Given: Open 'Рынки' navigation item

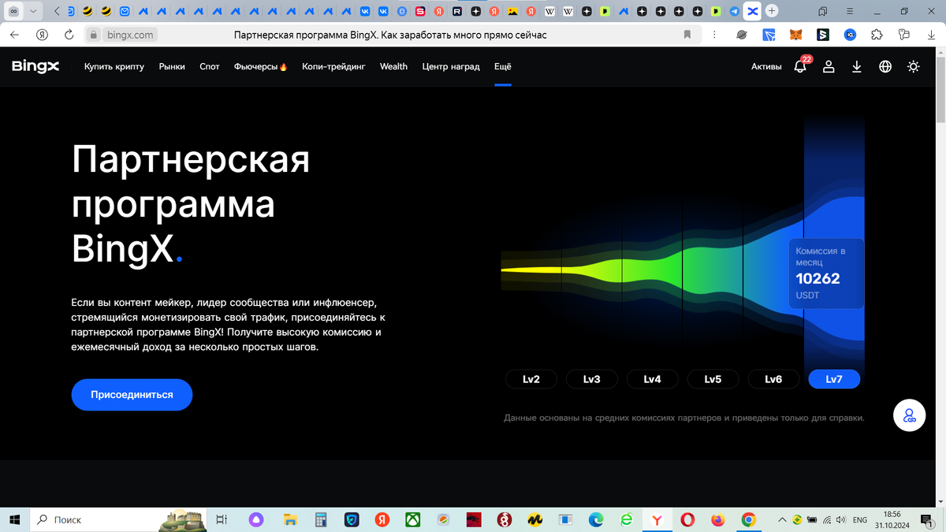Looking at the screenshot, I should tap(172, 67).
